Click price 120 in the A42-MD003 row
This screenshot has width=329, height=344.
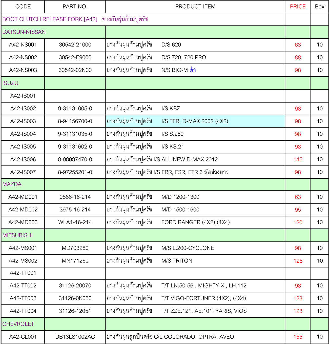(x=298, y=223)
